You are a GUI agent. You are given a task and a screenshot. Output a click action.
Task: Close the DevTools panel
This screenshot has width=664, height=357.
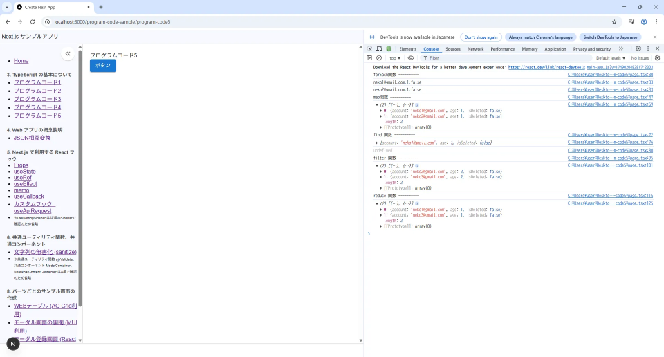tap(657, 48)
